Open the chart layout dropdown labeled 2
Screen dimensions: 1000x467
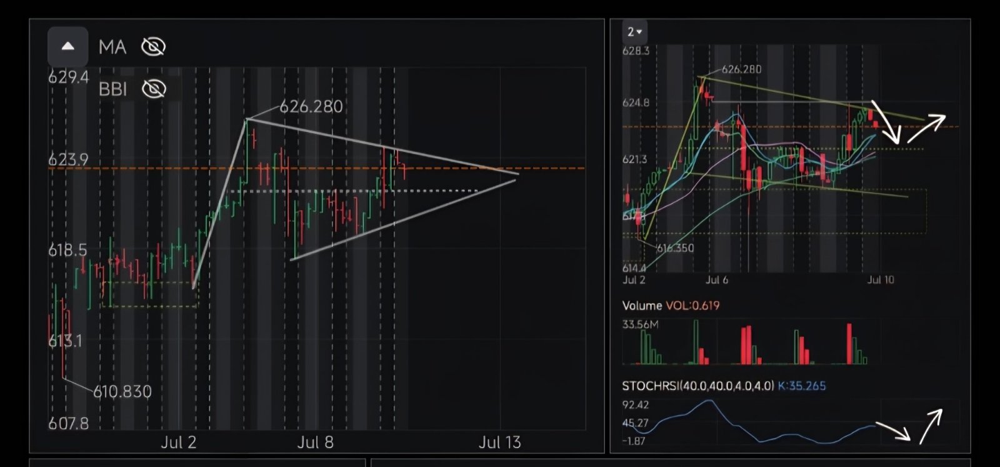pos(634,31)
